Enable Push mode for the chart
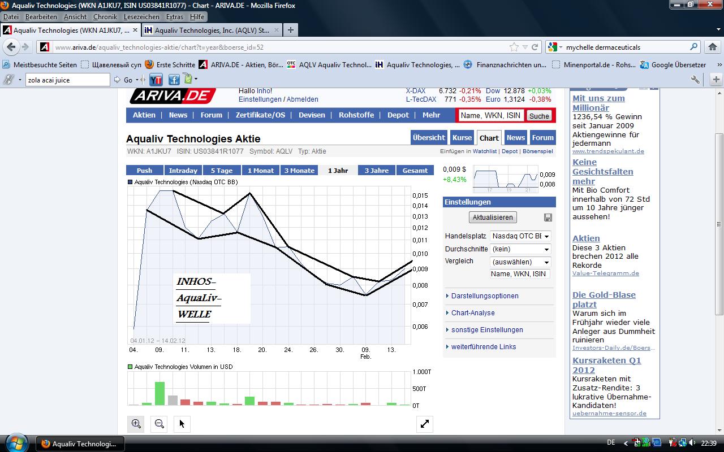Screen dimensions: 724x452 tap(144, 170)
